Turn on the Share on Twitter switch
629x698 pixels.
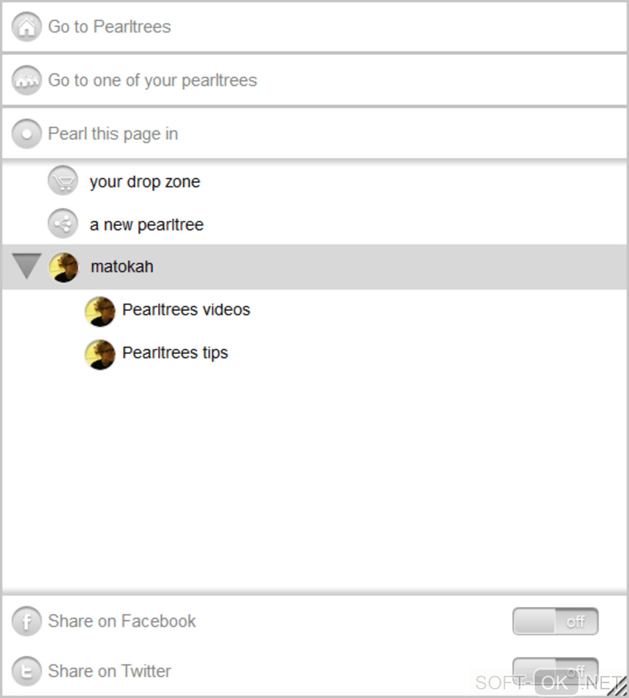[555, 670]
